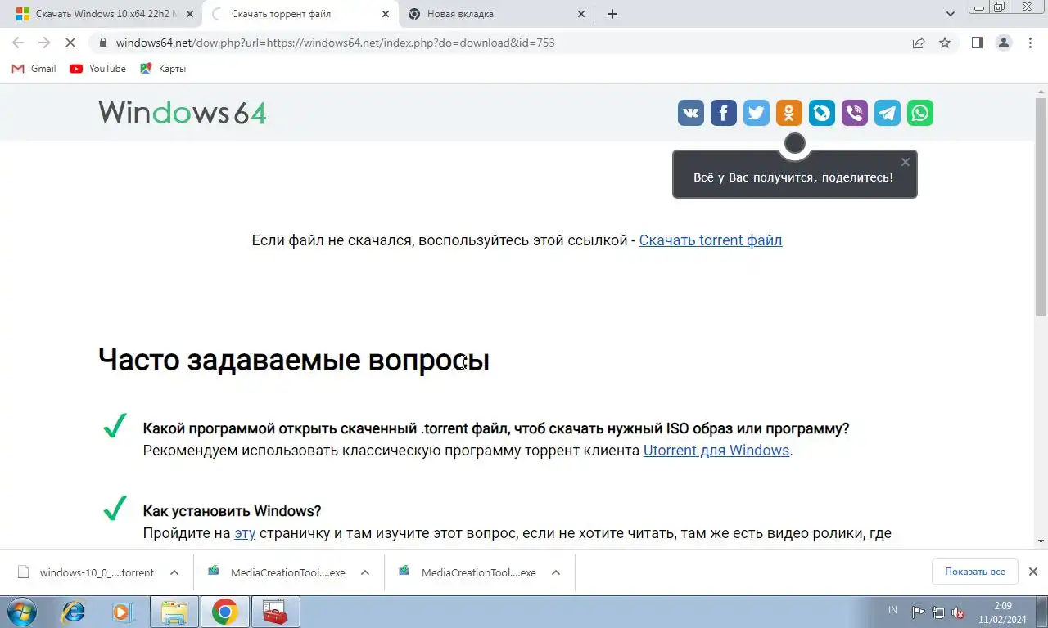
Task: Expand options for first MediaCreationTool download
Action: coord(365,572)
